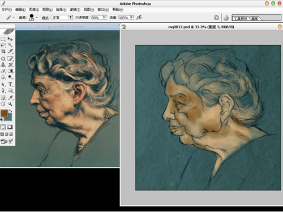Screen dimensions: 283x212
Task: Select the Shape tool
Action: click(x=10, y=90)
